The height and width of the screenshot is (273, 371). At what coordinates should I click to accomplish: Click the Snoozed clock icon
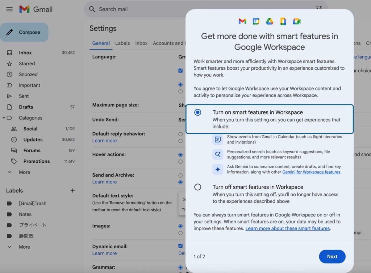click(x=9, y=74)
